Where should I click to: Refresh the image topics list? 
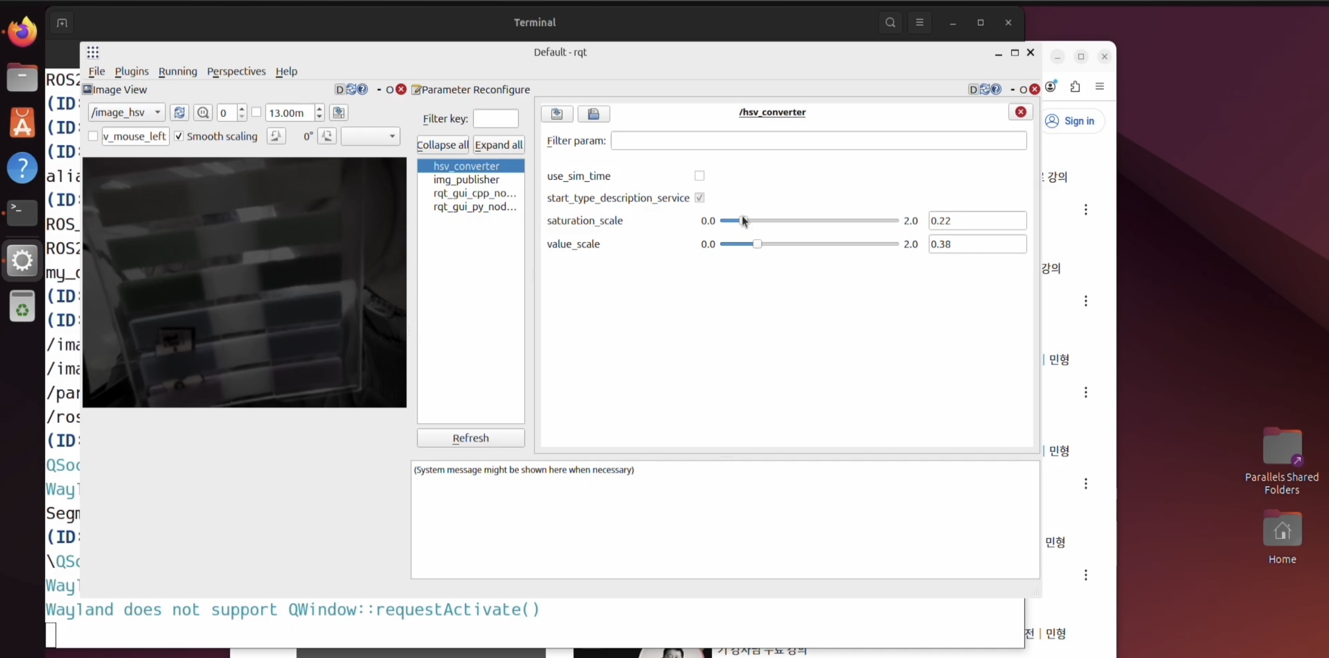[179, 113]
